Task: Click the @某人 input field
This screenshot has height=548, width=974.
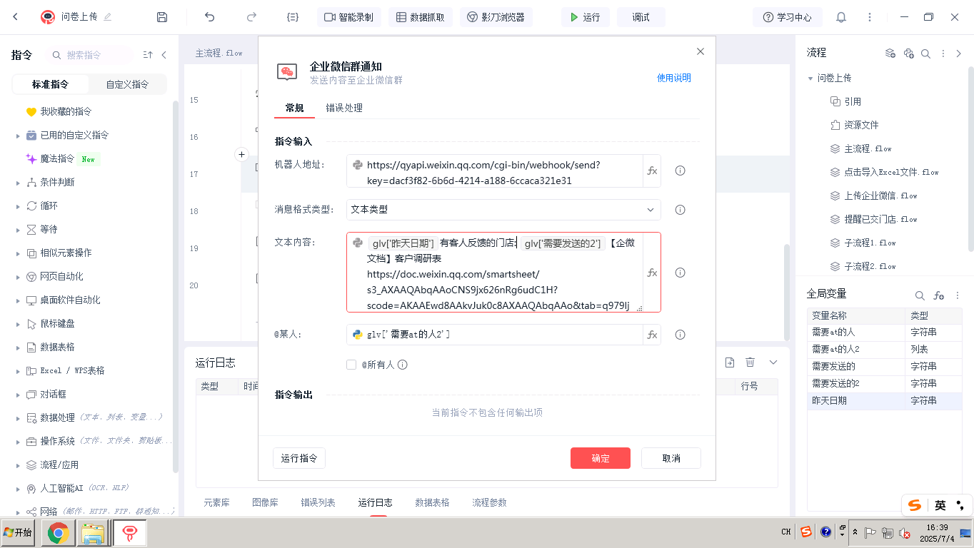Action: click(495, 335)
